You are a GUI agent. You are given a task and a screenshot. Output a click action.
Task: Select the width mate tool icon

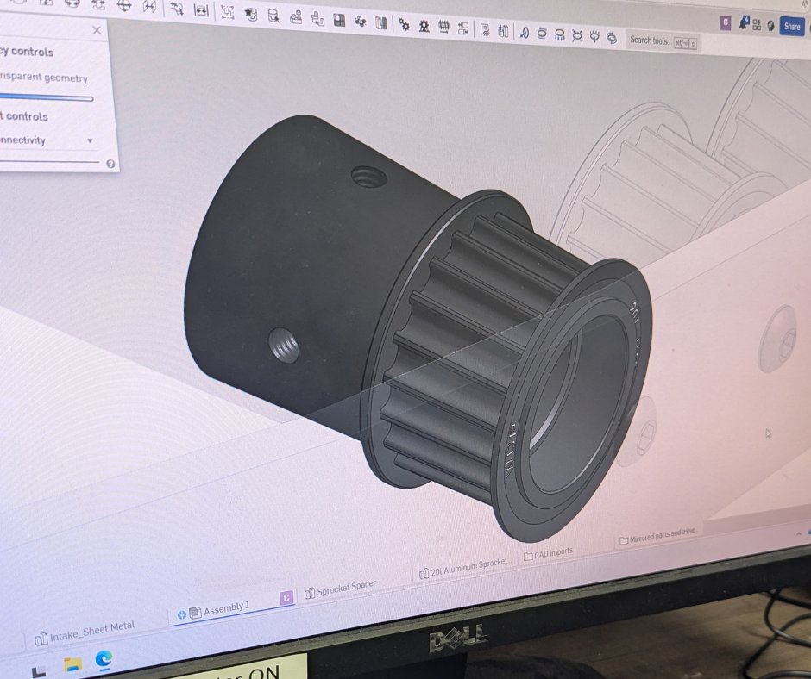coord(201,9)
